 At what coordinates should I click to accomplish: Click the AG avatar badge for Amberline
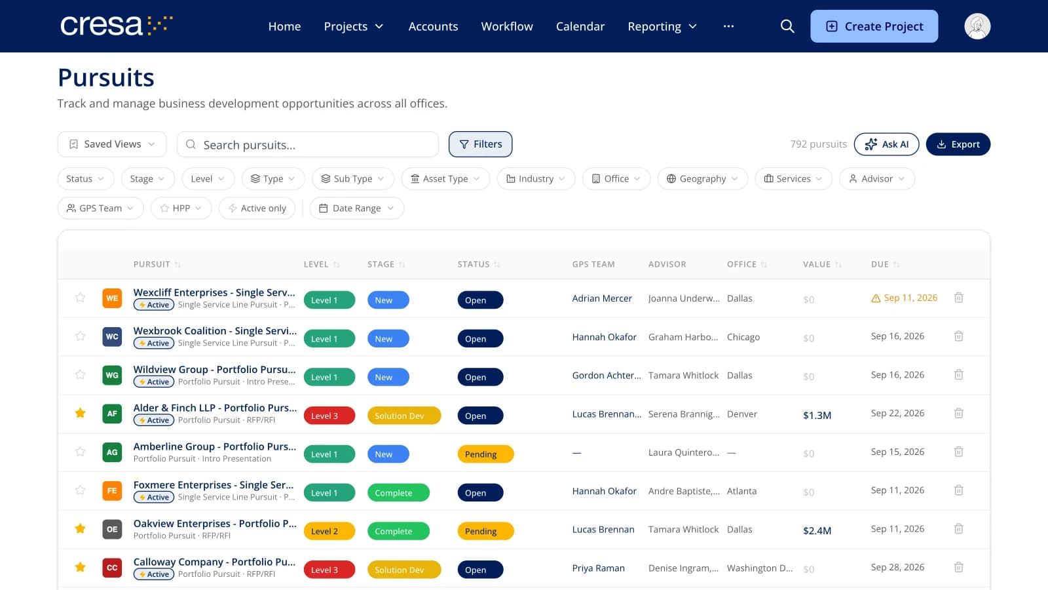[112, 452]
